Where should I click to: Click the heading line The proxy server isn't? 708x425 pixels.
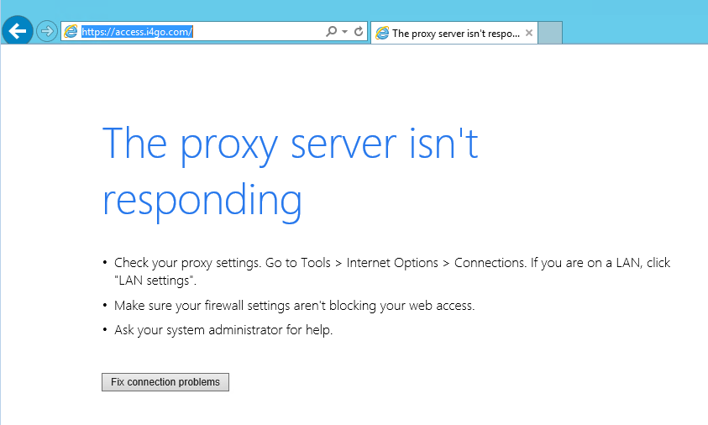click(x=291, y=144)
